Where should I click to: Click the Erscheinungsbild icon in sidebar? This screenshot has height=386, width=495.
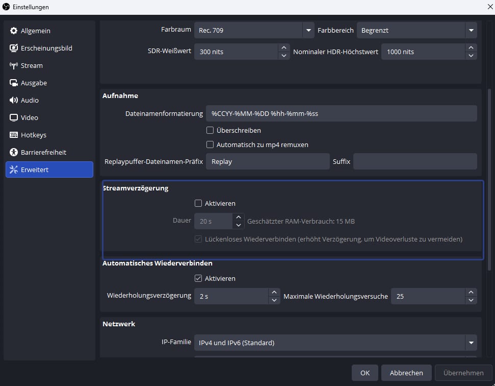[14, 48]
